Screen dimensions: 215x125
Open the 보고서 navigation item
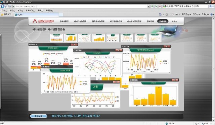click(x=174, y=21)
